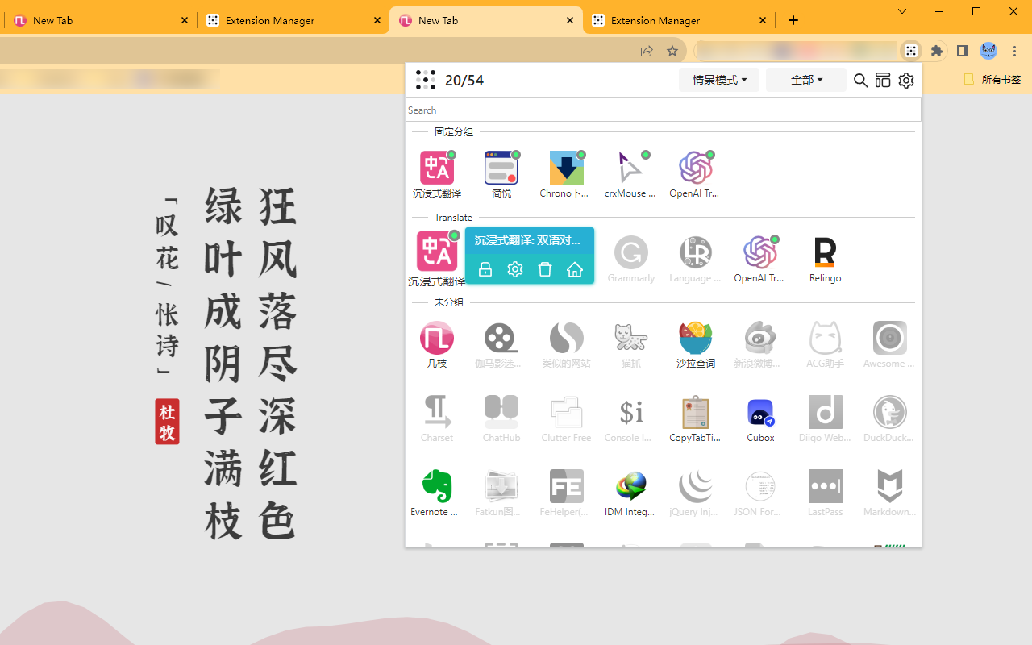Open 沉浸式翻译 options via gear icon
Screen dimensions: 1032x645
click(x=515, y=269)
